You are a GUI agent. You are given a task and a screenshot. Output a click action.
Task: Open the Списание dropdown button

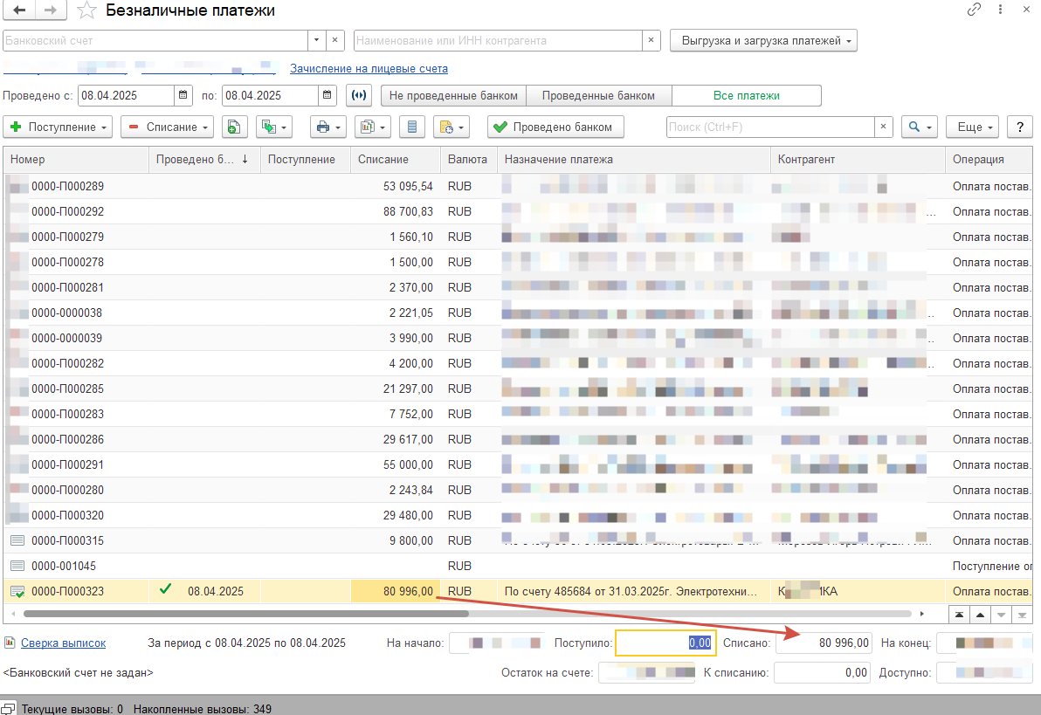point(168,127)
